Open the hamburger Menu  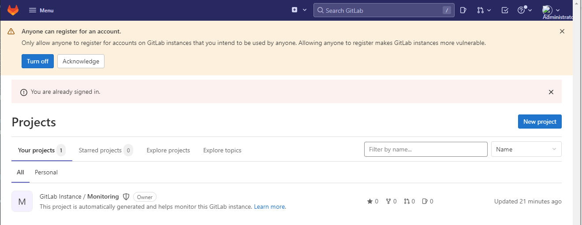point(41,10)
